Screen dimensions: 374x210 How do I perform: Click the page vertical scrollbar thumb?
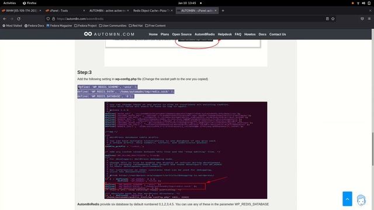tap(373, 149)
